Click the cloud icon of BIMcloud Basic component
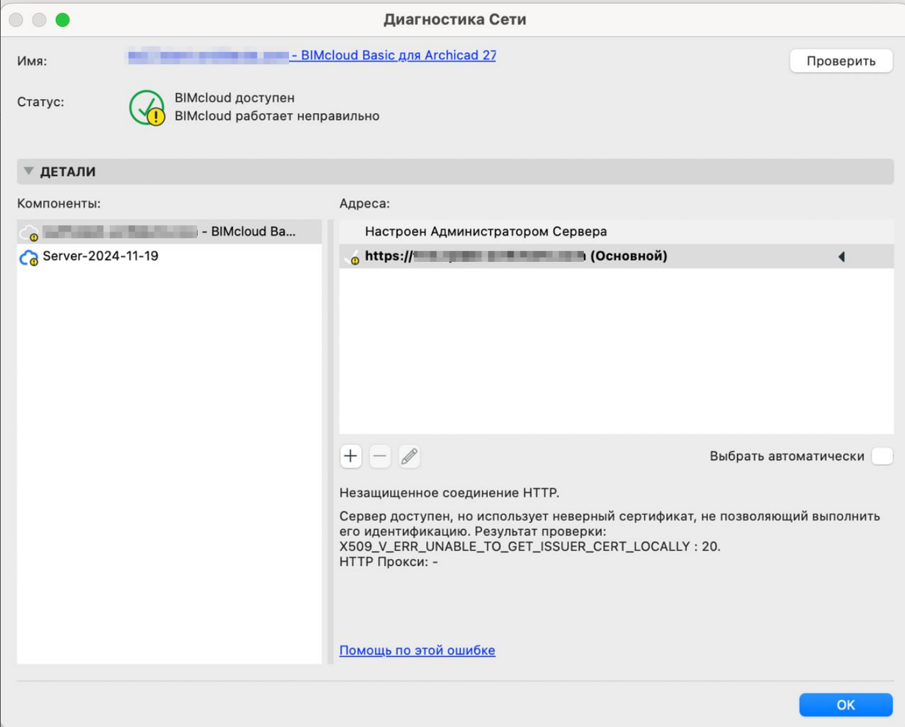Image resolution: width=905 pixels, height=727 pixels. point(29,232)
